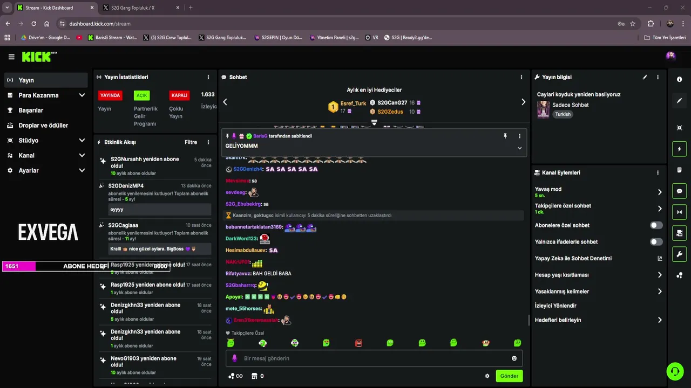Screen dimensions: 691x388
Task: Click the Bir mesaj gönderin input field
Action: [374, 358]
